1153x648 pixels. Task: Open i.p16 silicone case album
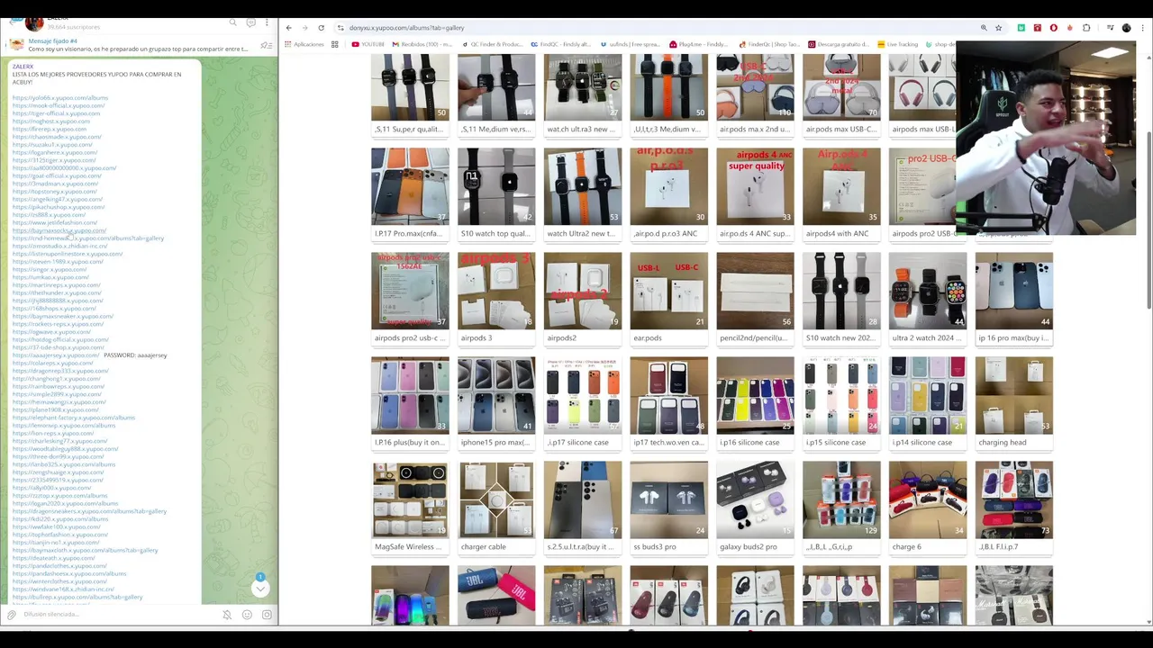tap(755, 402)
